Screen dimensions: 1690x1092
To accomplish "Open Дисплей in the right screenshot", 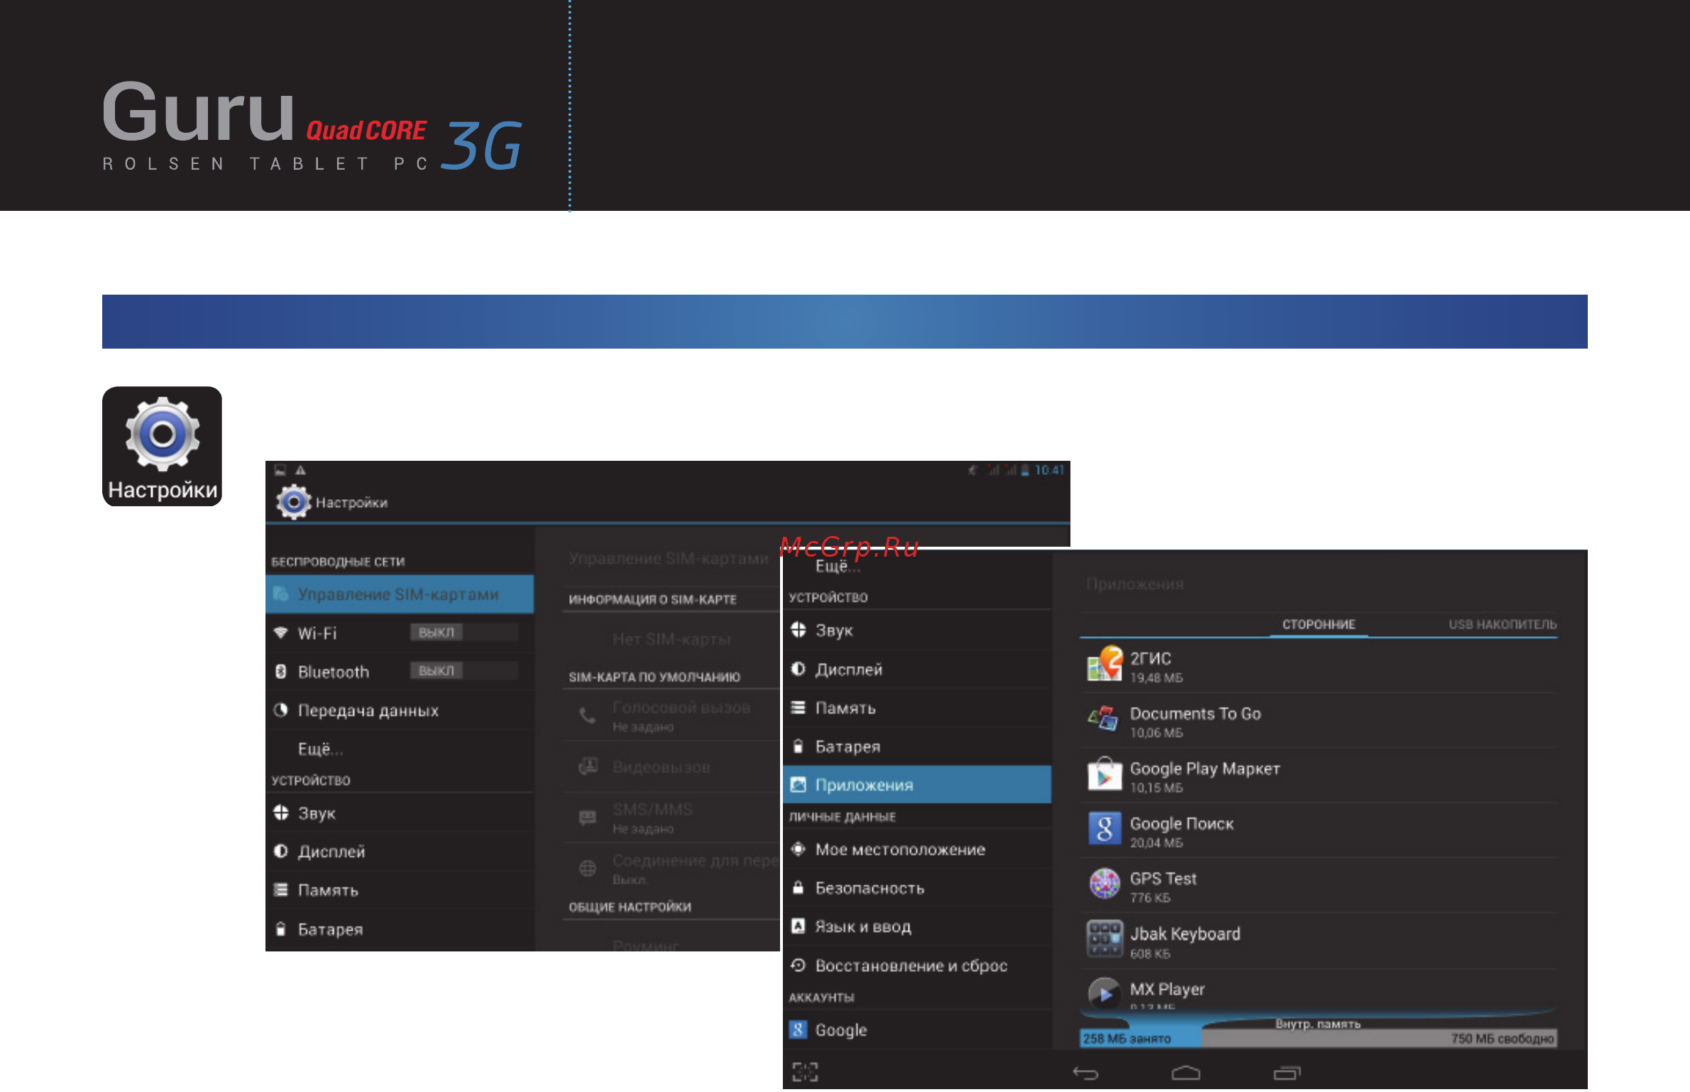I will (917, 669).
